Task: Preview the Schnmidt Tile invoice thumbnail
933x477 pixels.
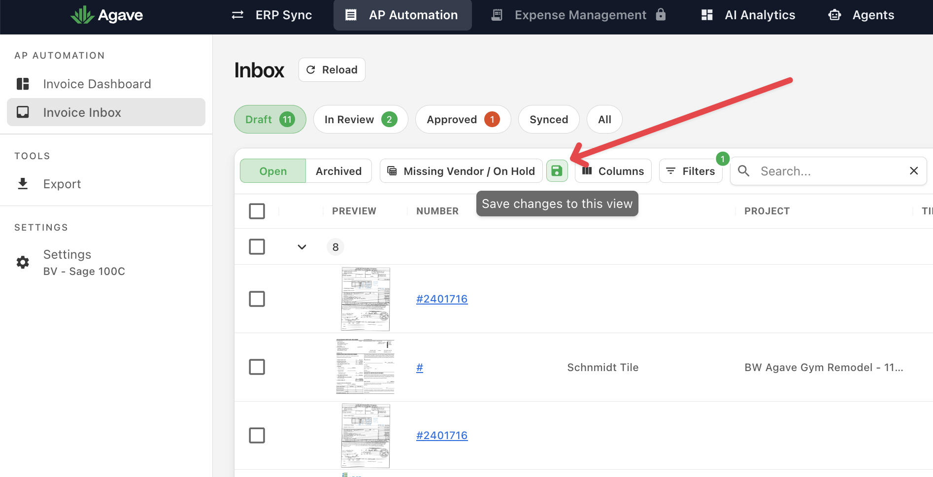Action: [x=366, y=367]
